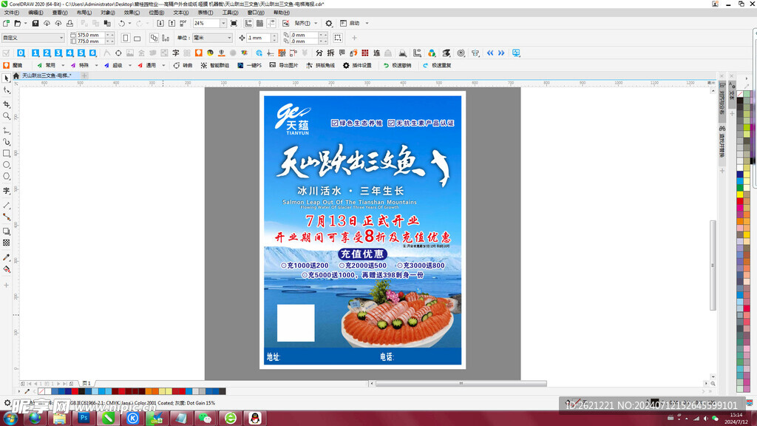
Task: Select the Rectangle tool
Action: pyautogui.click(x=6, y=153)
